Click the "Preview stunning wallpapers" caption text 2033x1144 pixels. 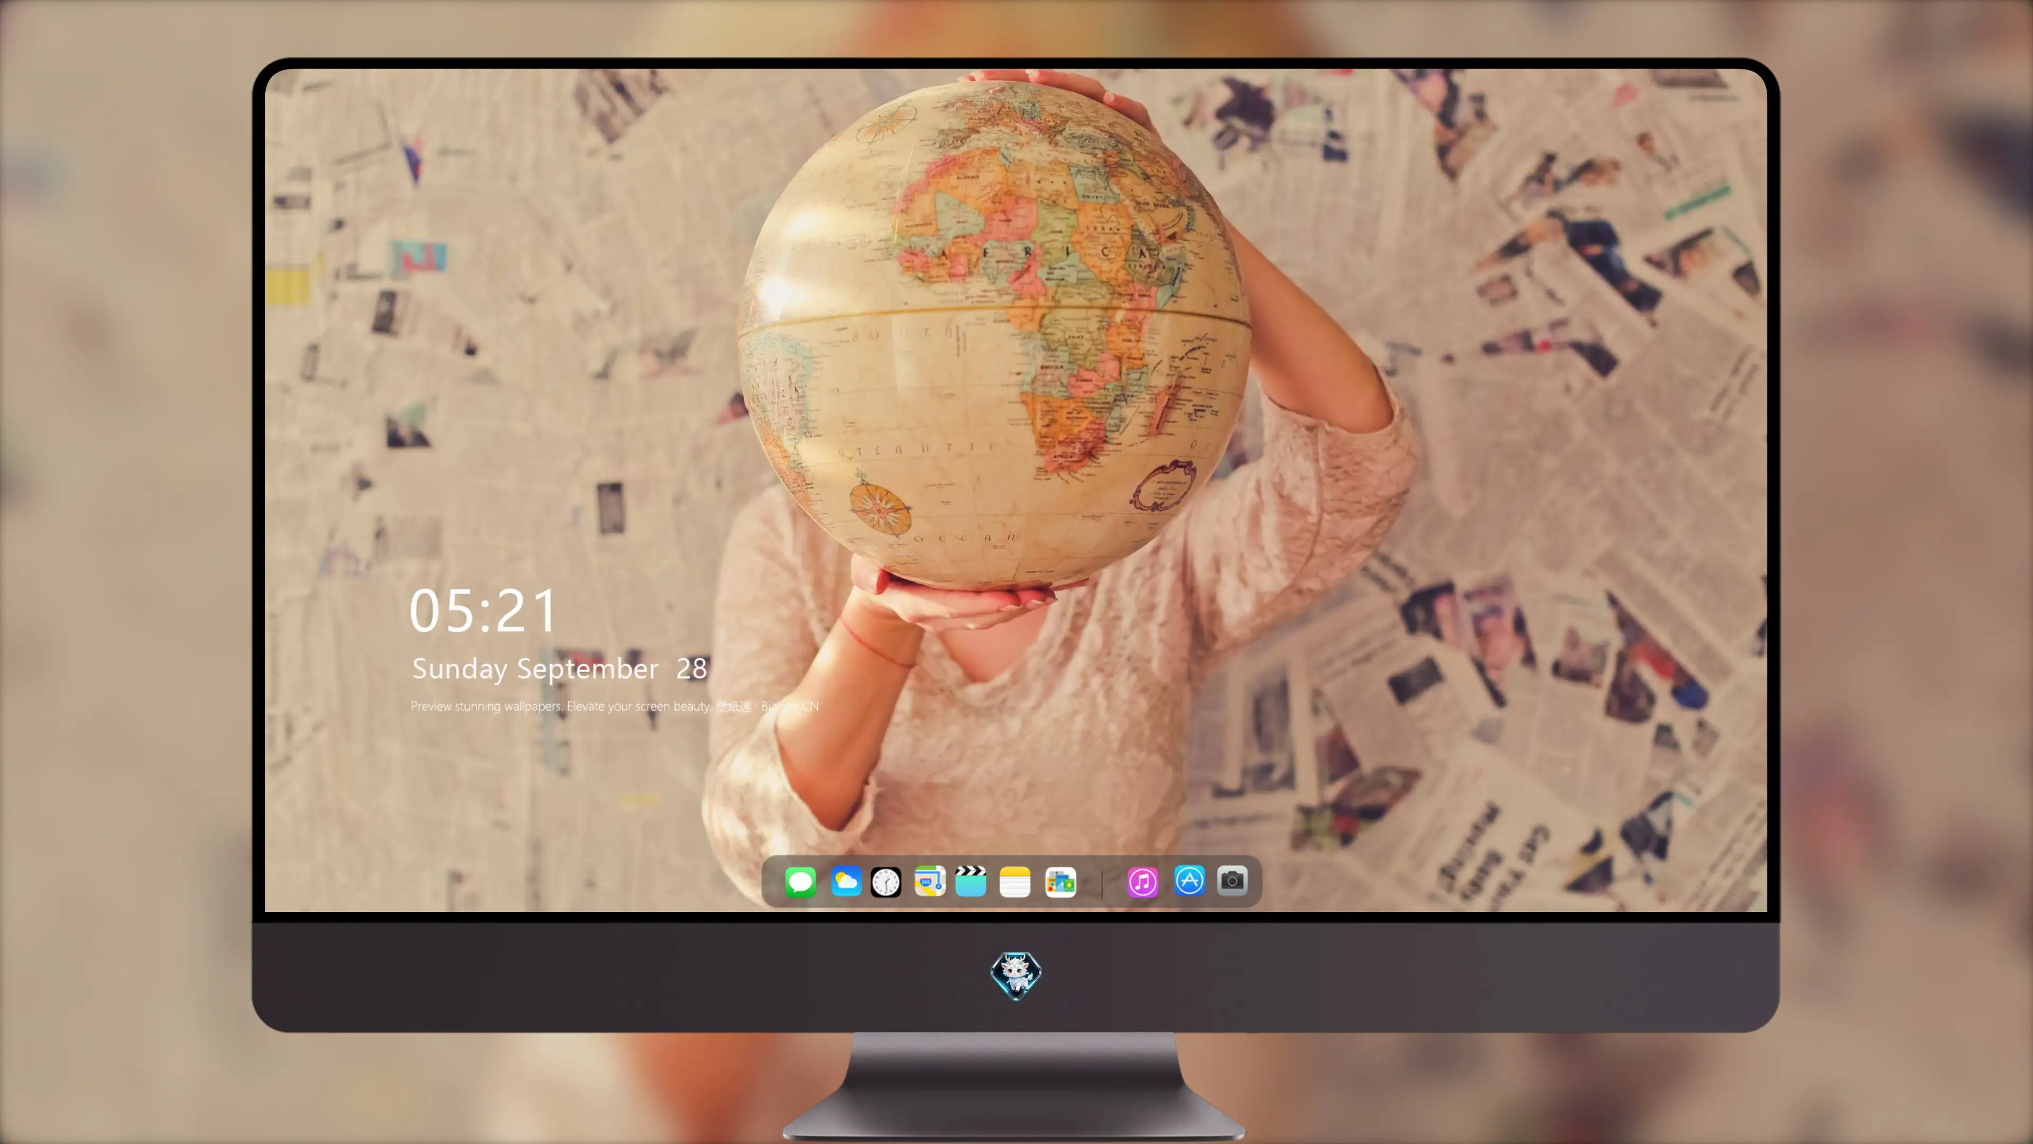click(488, 706)
